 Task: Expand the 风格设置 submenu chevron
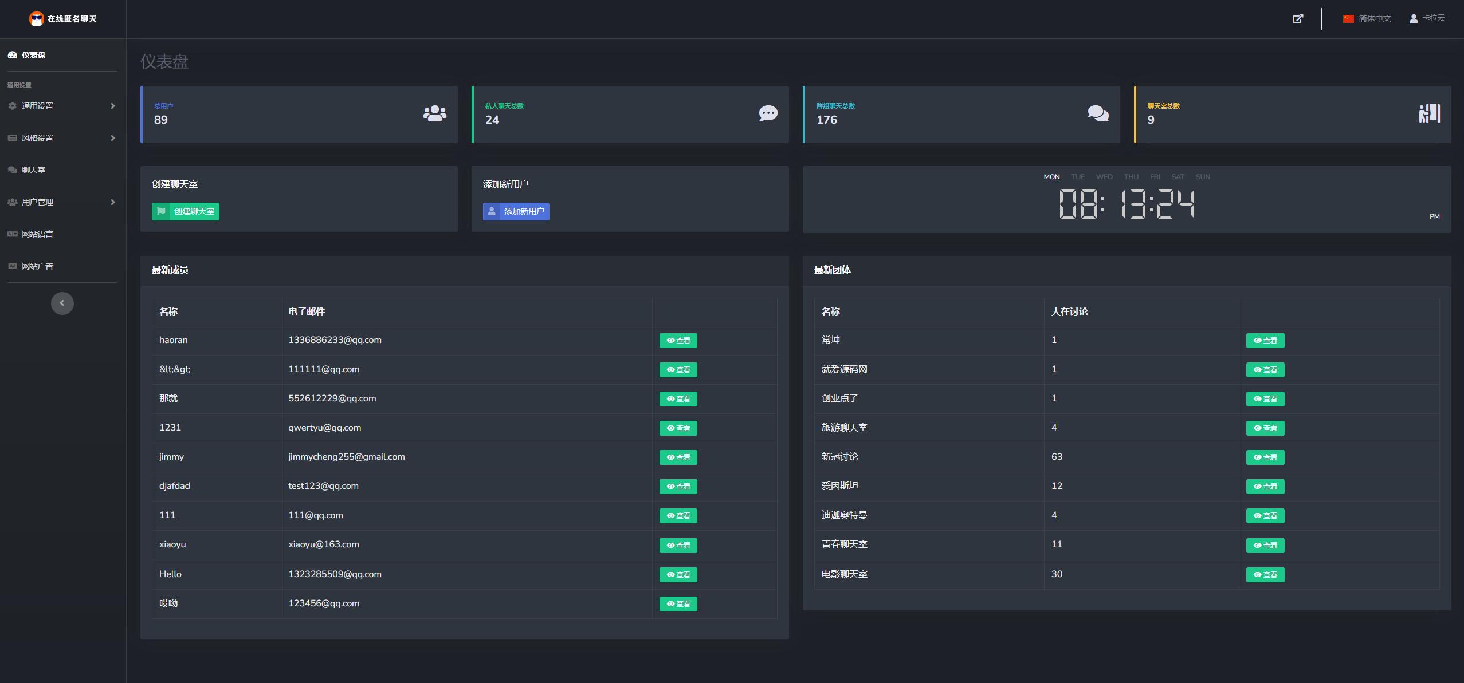tap(112, 138)
